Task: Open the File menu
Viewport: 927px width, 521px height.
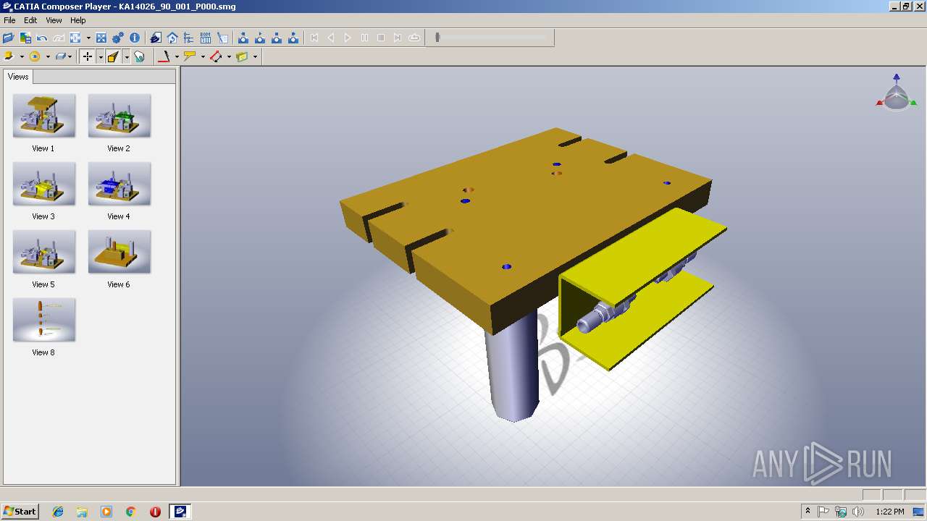Action: [9, 20]
